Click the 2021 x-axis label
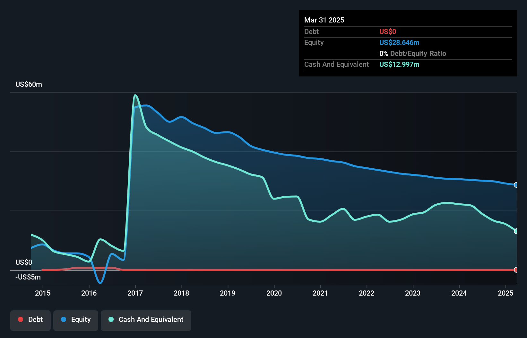Screen dimensions: 527x338 [320, 293]
